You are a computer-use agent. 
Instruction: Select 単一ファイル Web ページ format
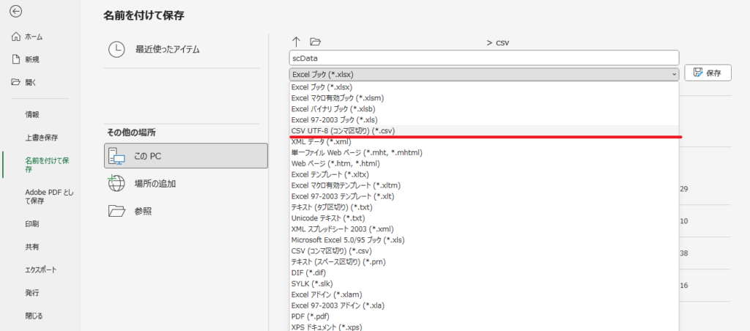[484, 152]
